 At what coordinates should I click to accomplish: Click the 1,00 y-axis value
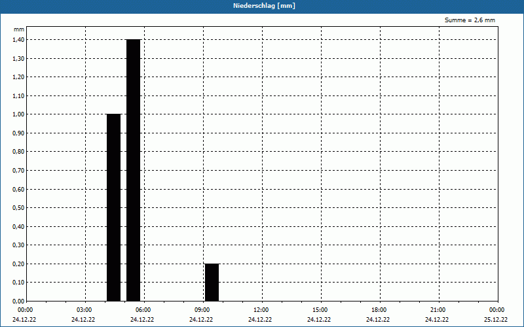pos(19,114)
